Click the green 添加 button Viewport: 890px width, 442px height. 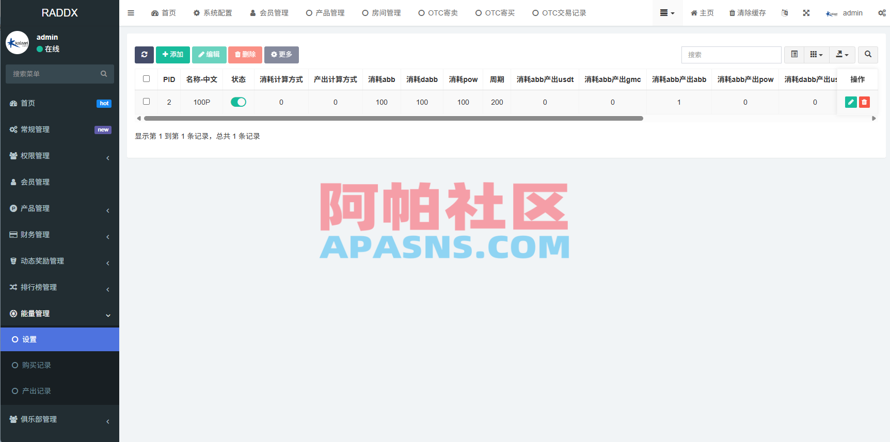tap(173, 55)
